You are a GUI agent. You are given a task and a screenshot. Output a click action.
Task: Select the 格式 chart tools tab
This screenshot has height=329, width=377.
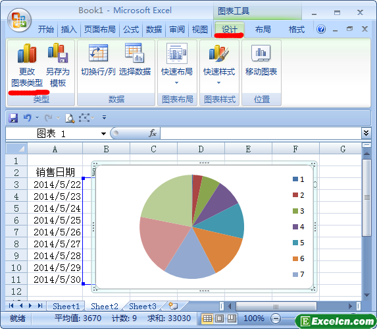pos(297,30)
